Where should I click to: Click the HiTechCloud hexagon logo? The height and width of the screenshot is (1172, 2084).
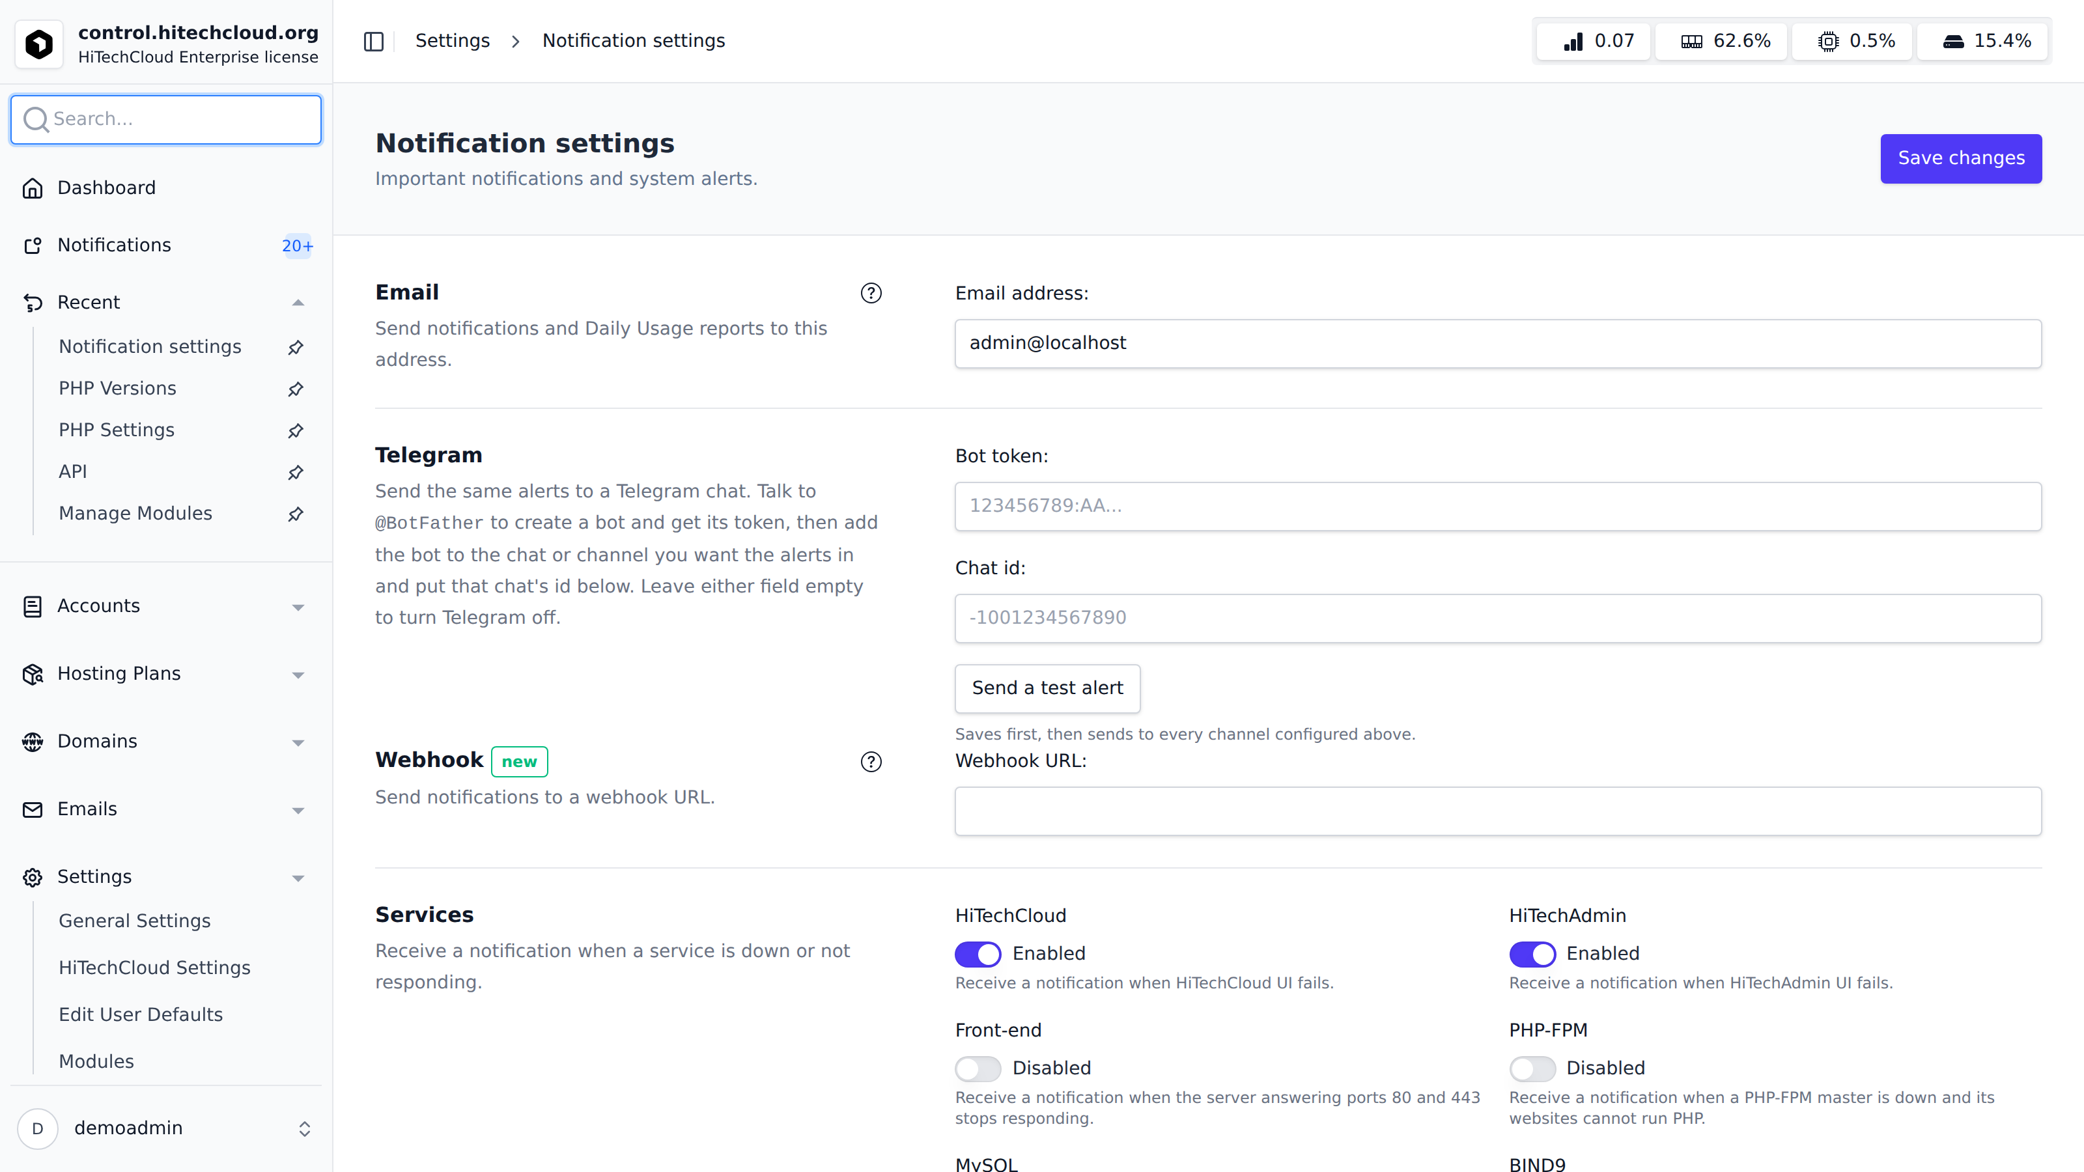coord(39,44)
